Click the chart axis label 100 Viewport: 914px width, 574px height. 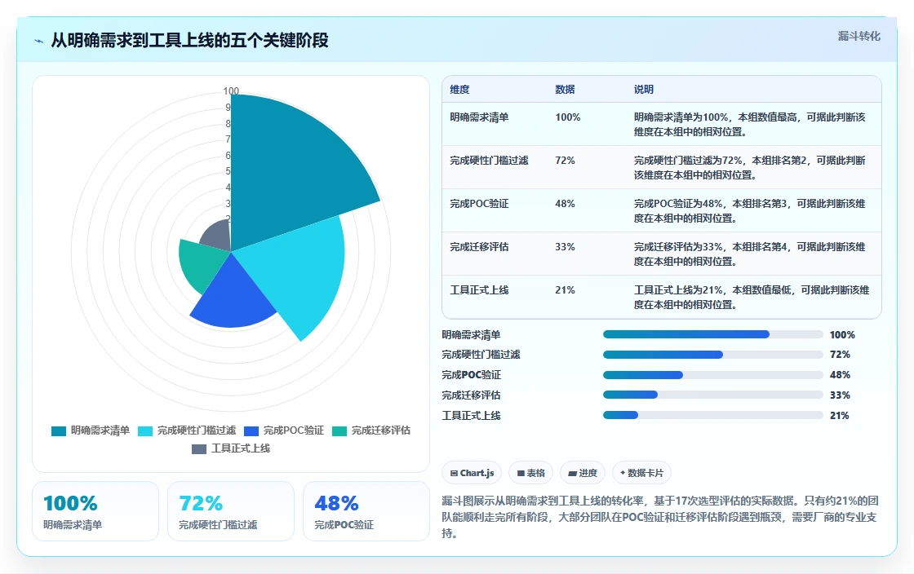click(x=231, y=91)
